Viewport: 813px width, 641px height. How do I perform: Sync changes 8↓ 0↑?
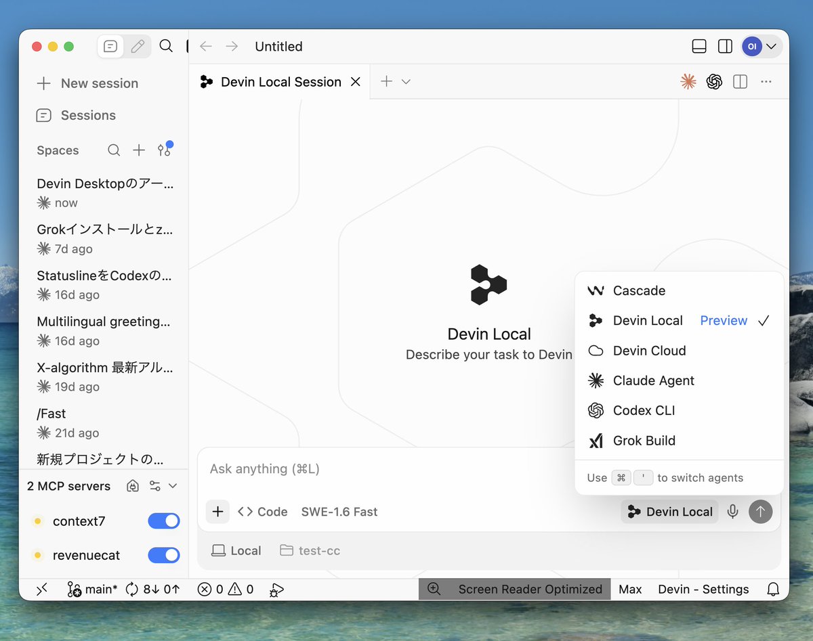(x=154, y=590)
